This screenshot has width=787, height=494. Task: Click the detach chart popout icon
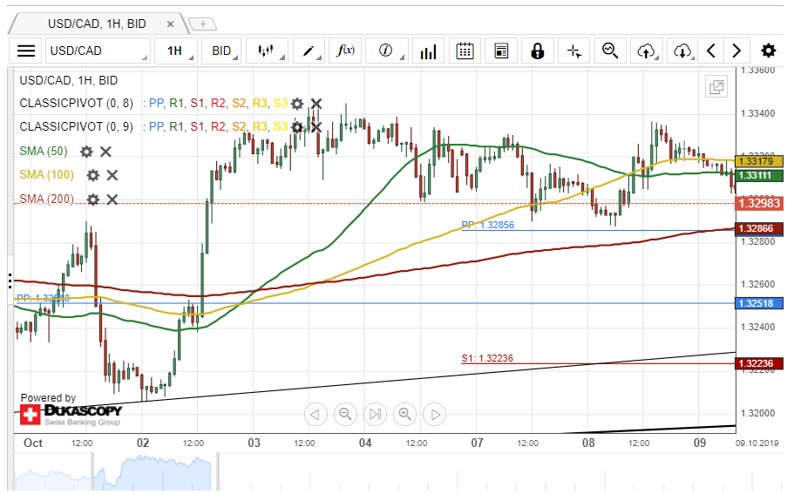pyautogui.click(x=716, y=86)
